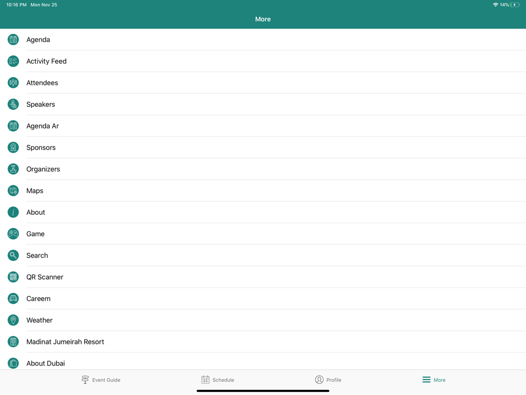Screen dimensions: 526x395
Task: Tap the Maps icon
Action: click(13, 191)
